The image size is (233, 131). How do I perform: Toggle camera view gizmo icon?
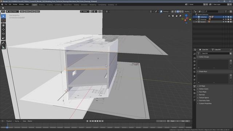click(173, 16)
